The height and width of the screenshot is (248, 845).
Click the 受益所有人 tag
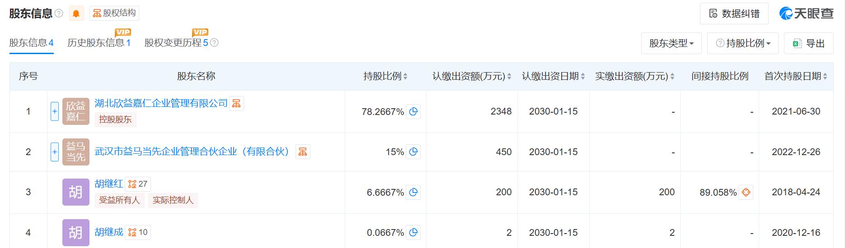pos(119,200)
